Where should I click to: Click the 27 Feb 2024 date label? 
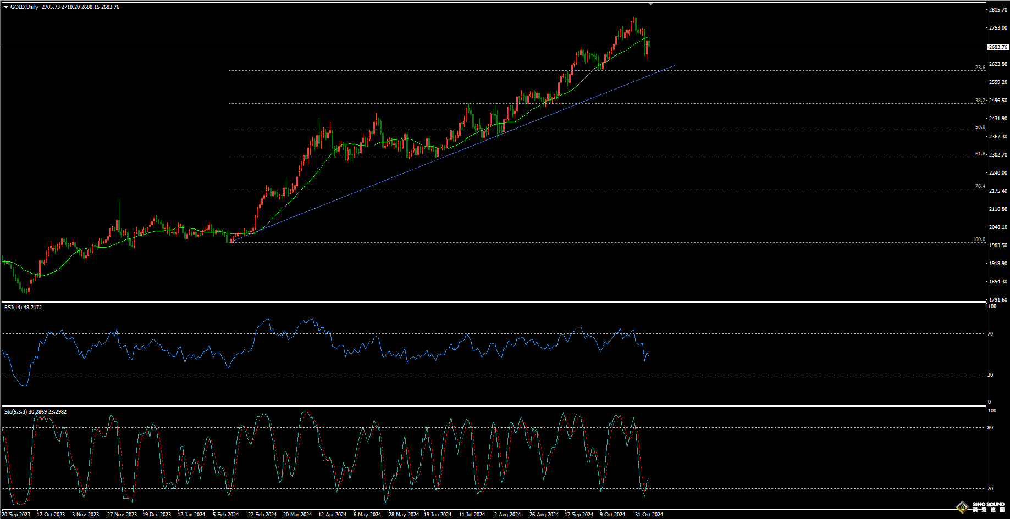click(262, 515)
